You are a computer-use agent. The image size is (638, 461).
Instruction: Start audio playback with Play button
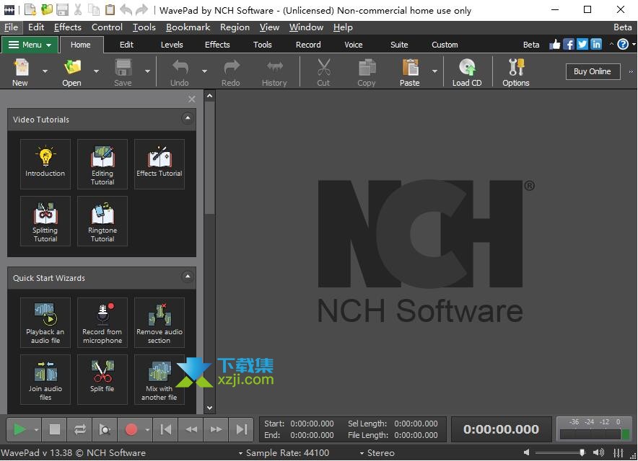pyautogui.click(x=19, y=429)
